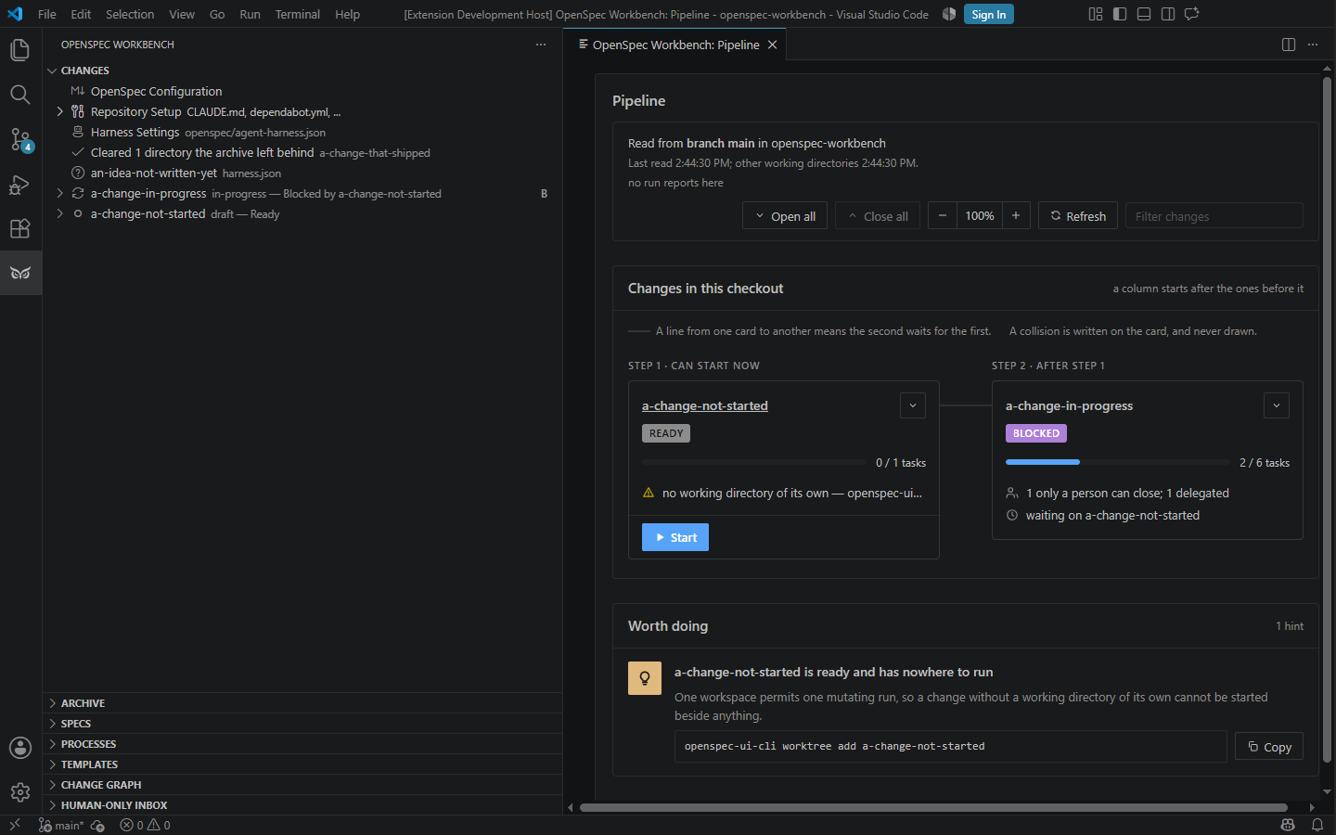Image resolution: width=1336 pixels, height=835 pixels.
Task: Open the Explorer view in activity bar
Action: 20,50
